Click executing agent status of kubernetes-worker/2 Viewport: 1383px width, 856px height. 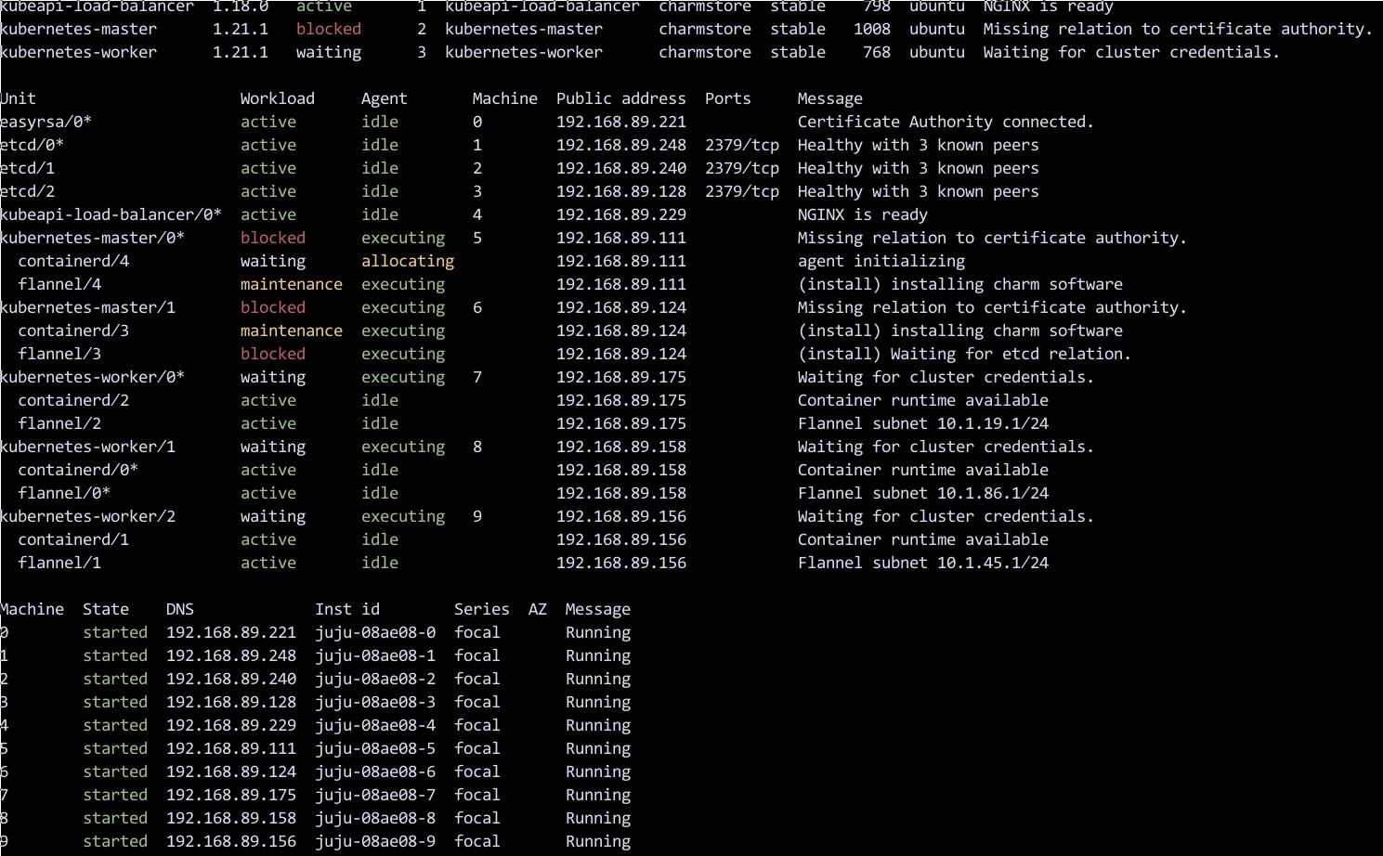(x=403, y=516)
